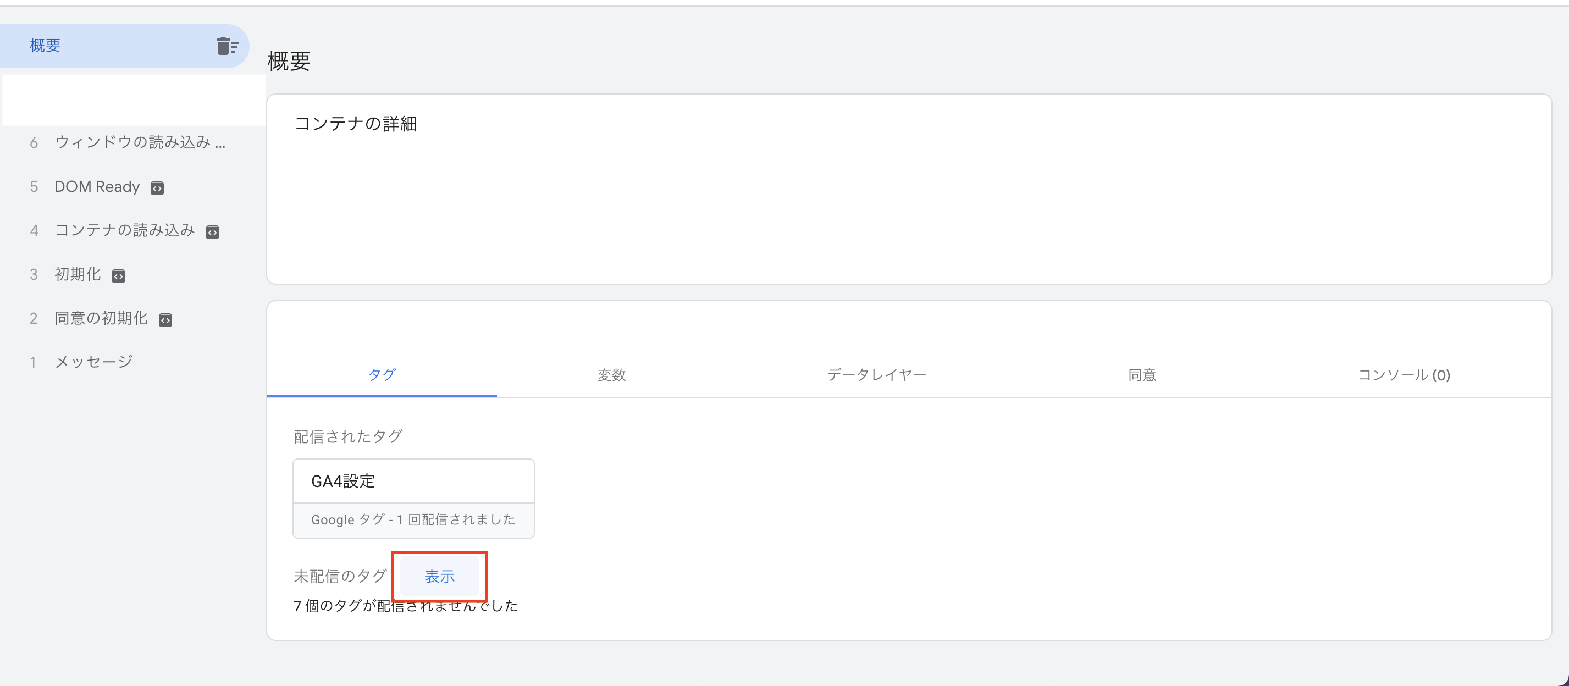This screenshot has width=1569, height=686.
Task: Click the code icon beside DOM Ready
Action: [x=157, y=188]
